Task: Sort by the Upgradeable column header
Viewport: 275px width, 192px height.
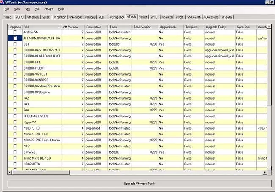Action: (x=171, y=27)
